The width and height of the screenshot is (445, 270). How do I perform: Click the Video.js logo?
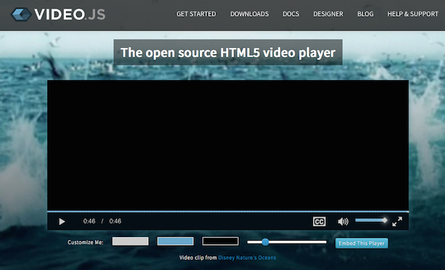[58, 14]
